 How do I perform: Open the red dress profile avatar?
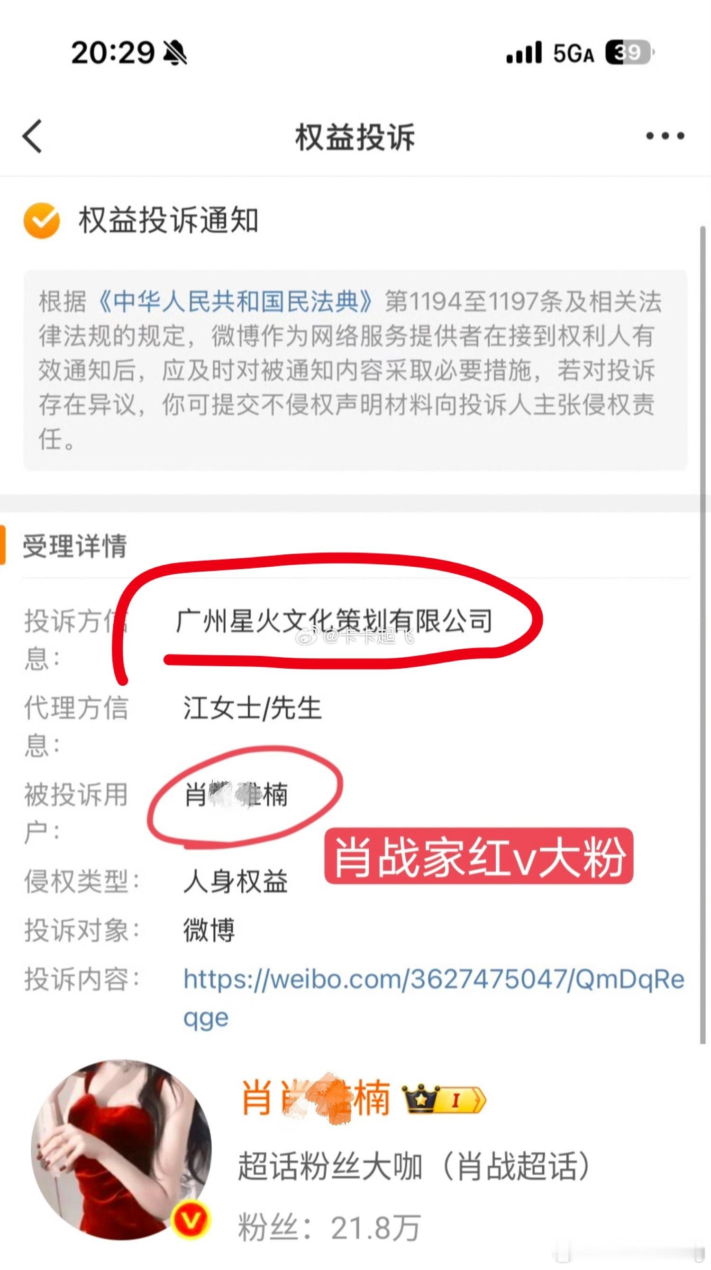point(121,1150)
